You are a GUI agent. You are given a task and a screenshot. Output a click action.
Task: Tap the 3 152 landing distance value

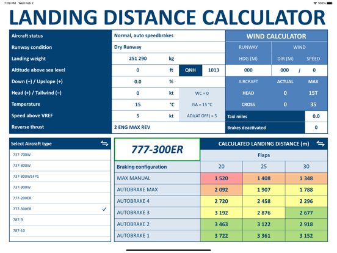tap(306, 236)
